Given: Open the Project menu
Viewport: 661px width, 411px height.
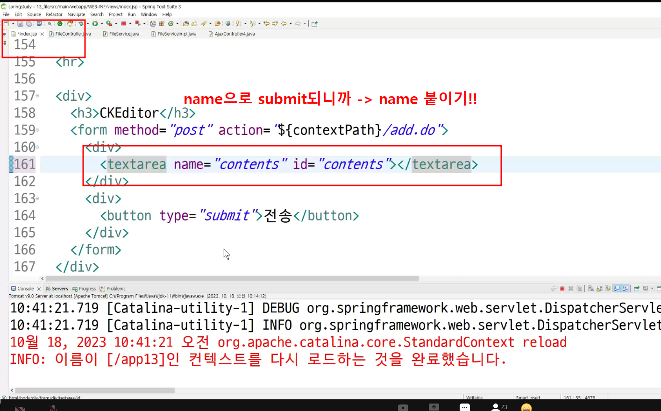Looking at the screenshot, I should point(116,14).
